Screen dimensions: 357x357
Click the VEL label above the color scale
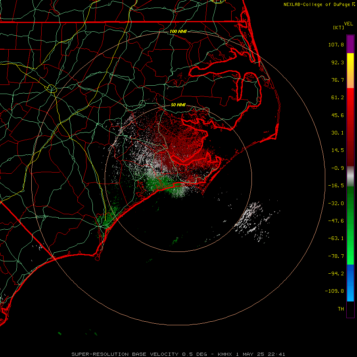tap(348, 24)
